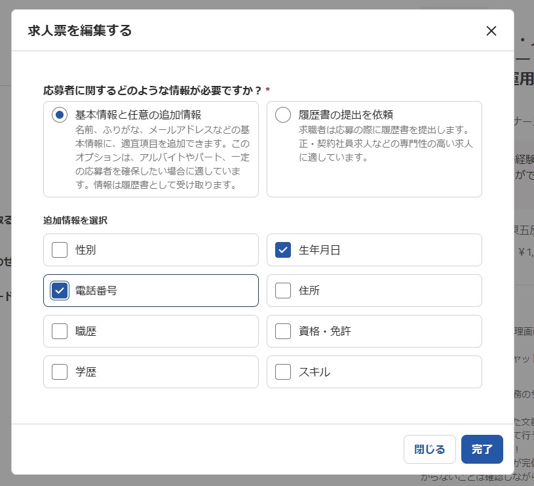Tick the empty box beside 住所

283,291
